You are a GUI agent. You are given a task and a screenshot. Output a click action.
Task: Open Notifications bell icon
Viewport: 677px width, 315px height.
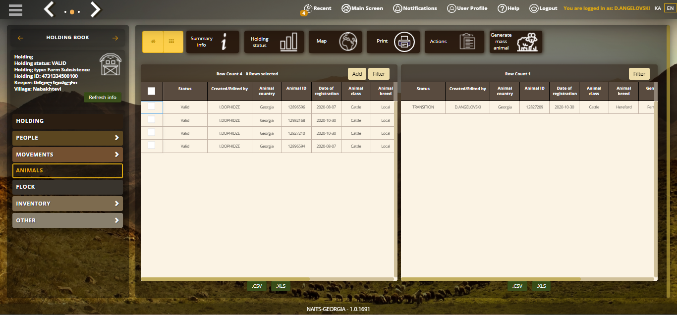tap(397, 8)
